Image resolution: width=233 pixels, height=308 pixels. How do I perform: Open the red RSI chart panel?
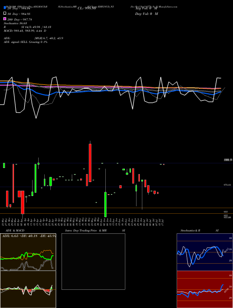click(x=205, y=289)
